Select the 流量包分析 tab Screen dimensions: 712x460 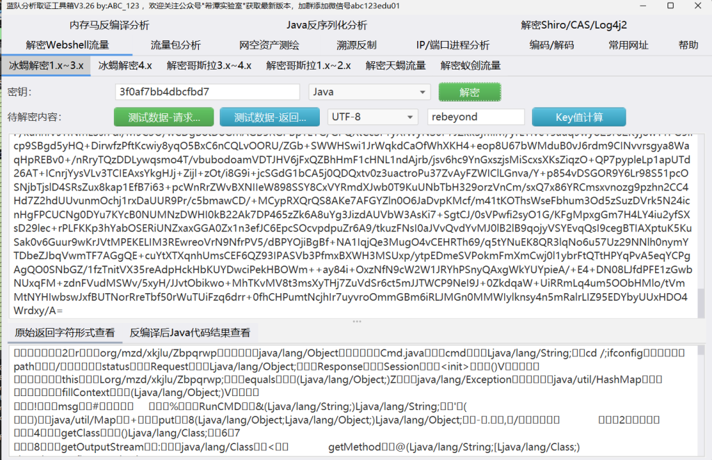[x=175, y=45]
